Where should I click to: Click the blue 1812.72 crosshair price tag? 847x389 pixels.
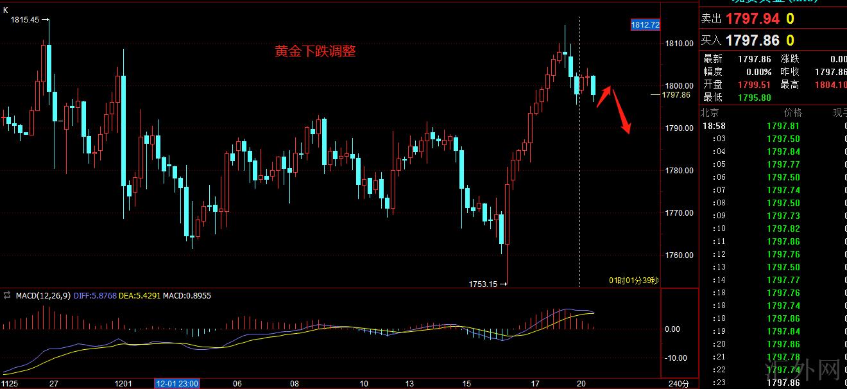coord(645,25)
